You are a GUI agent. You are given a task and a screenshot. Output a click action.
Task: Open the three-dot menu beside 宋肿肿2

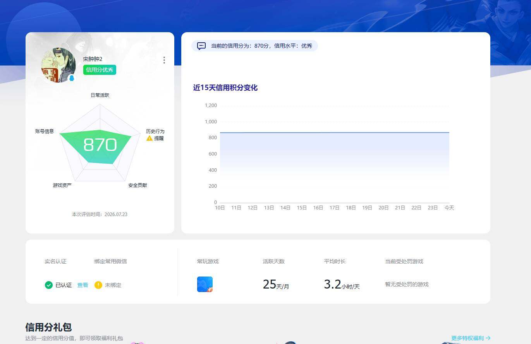click(164, 60)
